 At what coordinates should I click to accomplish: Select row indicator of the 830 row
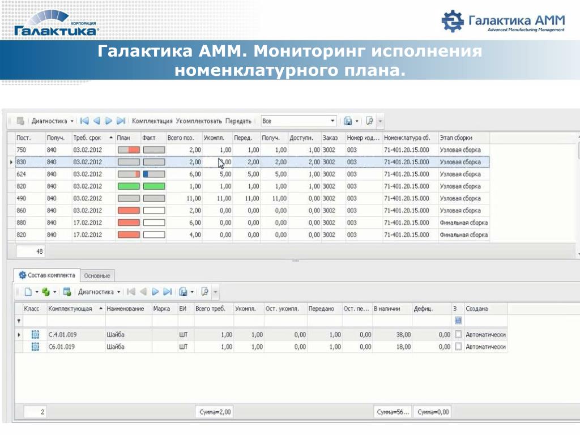tap(11, 162)
